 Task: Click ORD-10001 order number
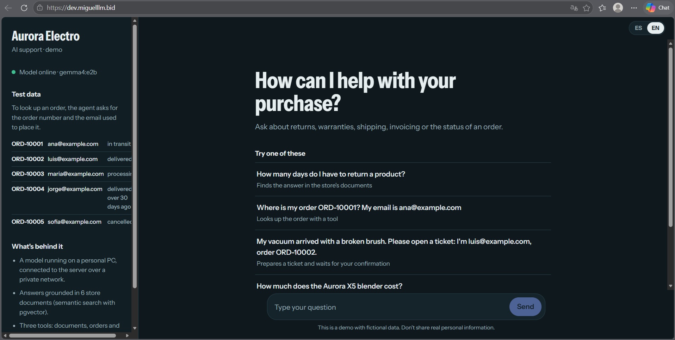(27, 144)
